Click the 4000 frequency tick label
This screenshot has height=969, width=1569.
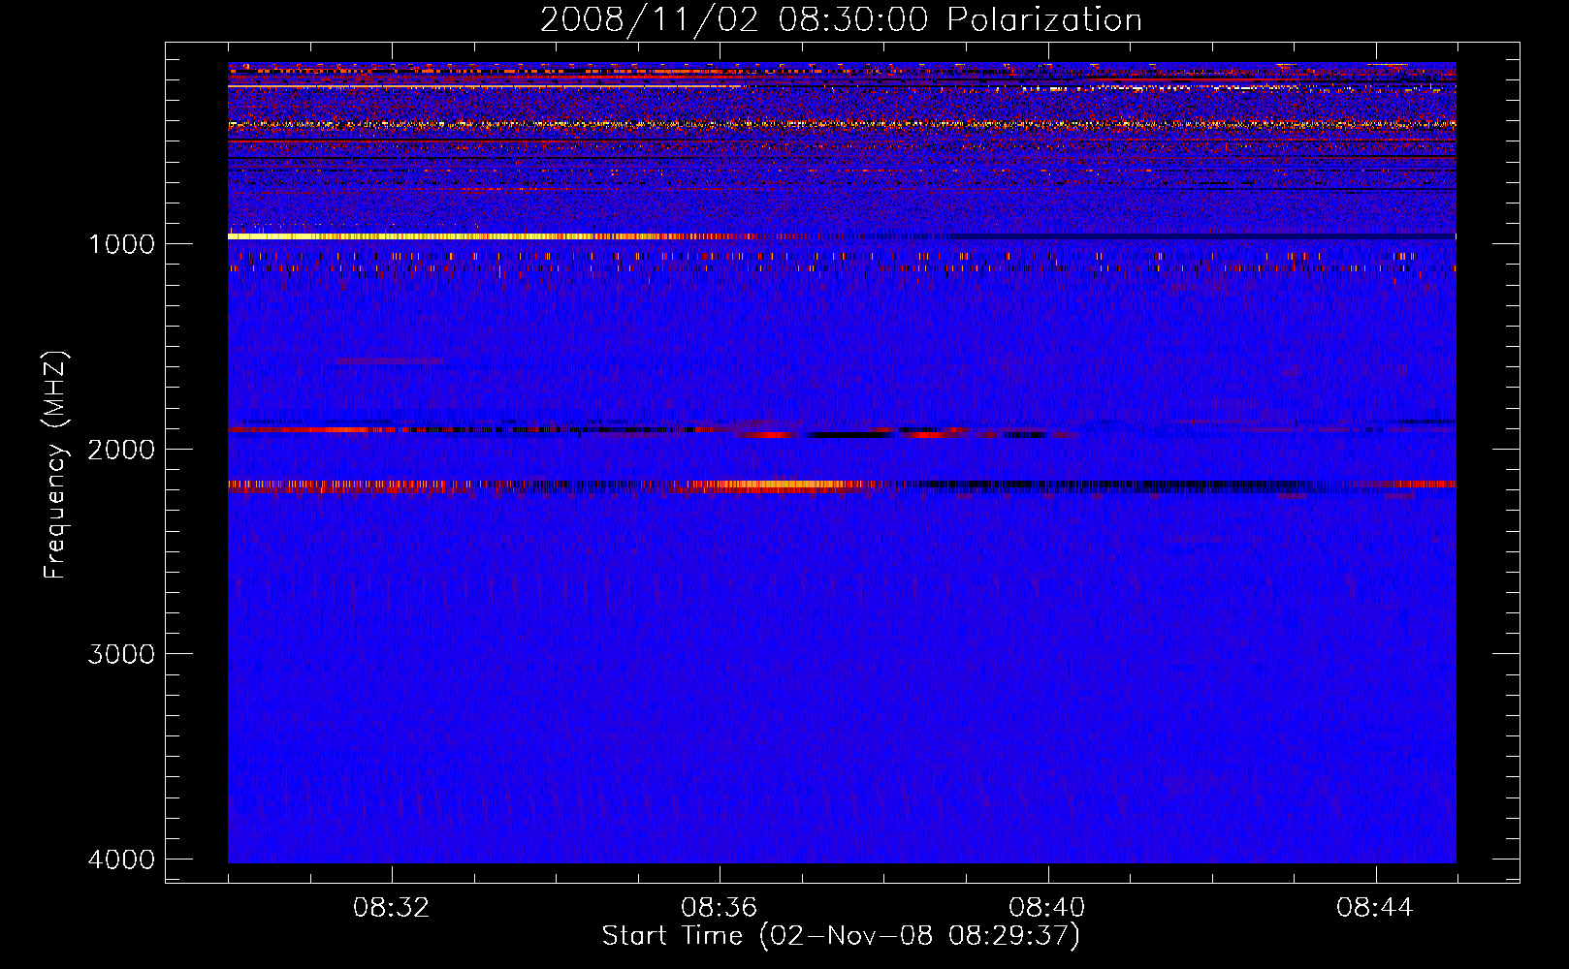click(x=121, y=860)
